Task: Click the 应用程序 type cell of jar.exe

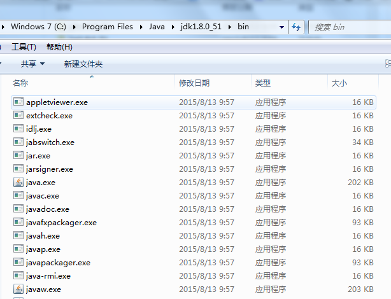Action: point(271,156)
